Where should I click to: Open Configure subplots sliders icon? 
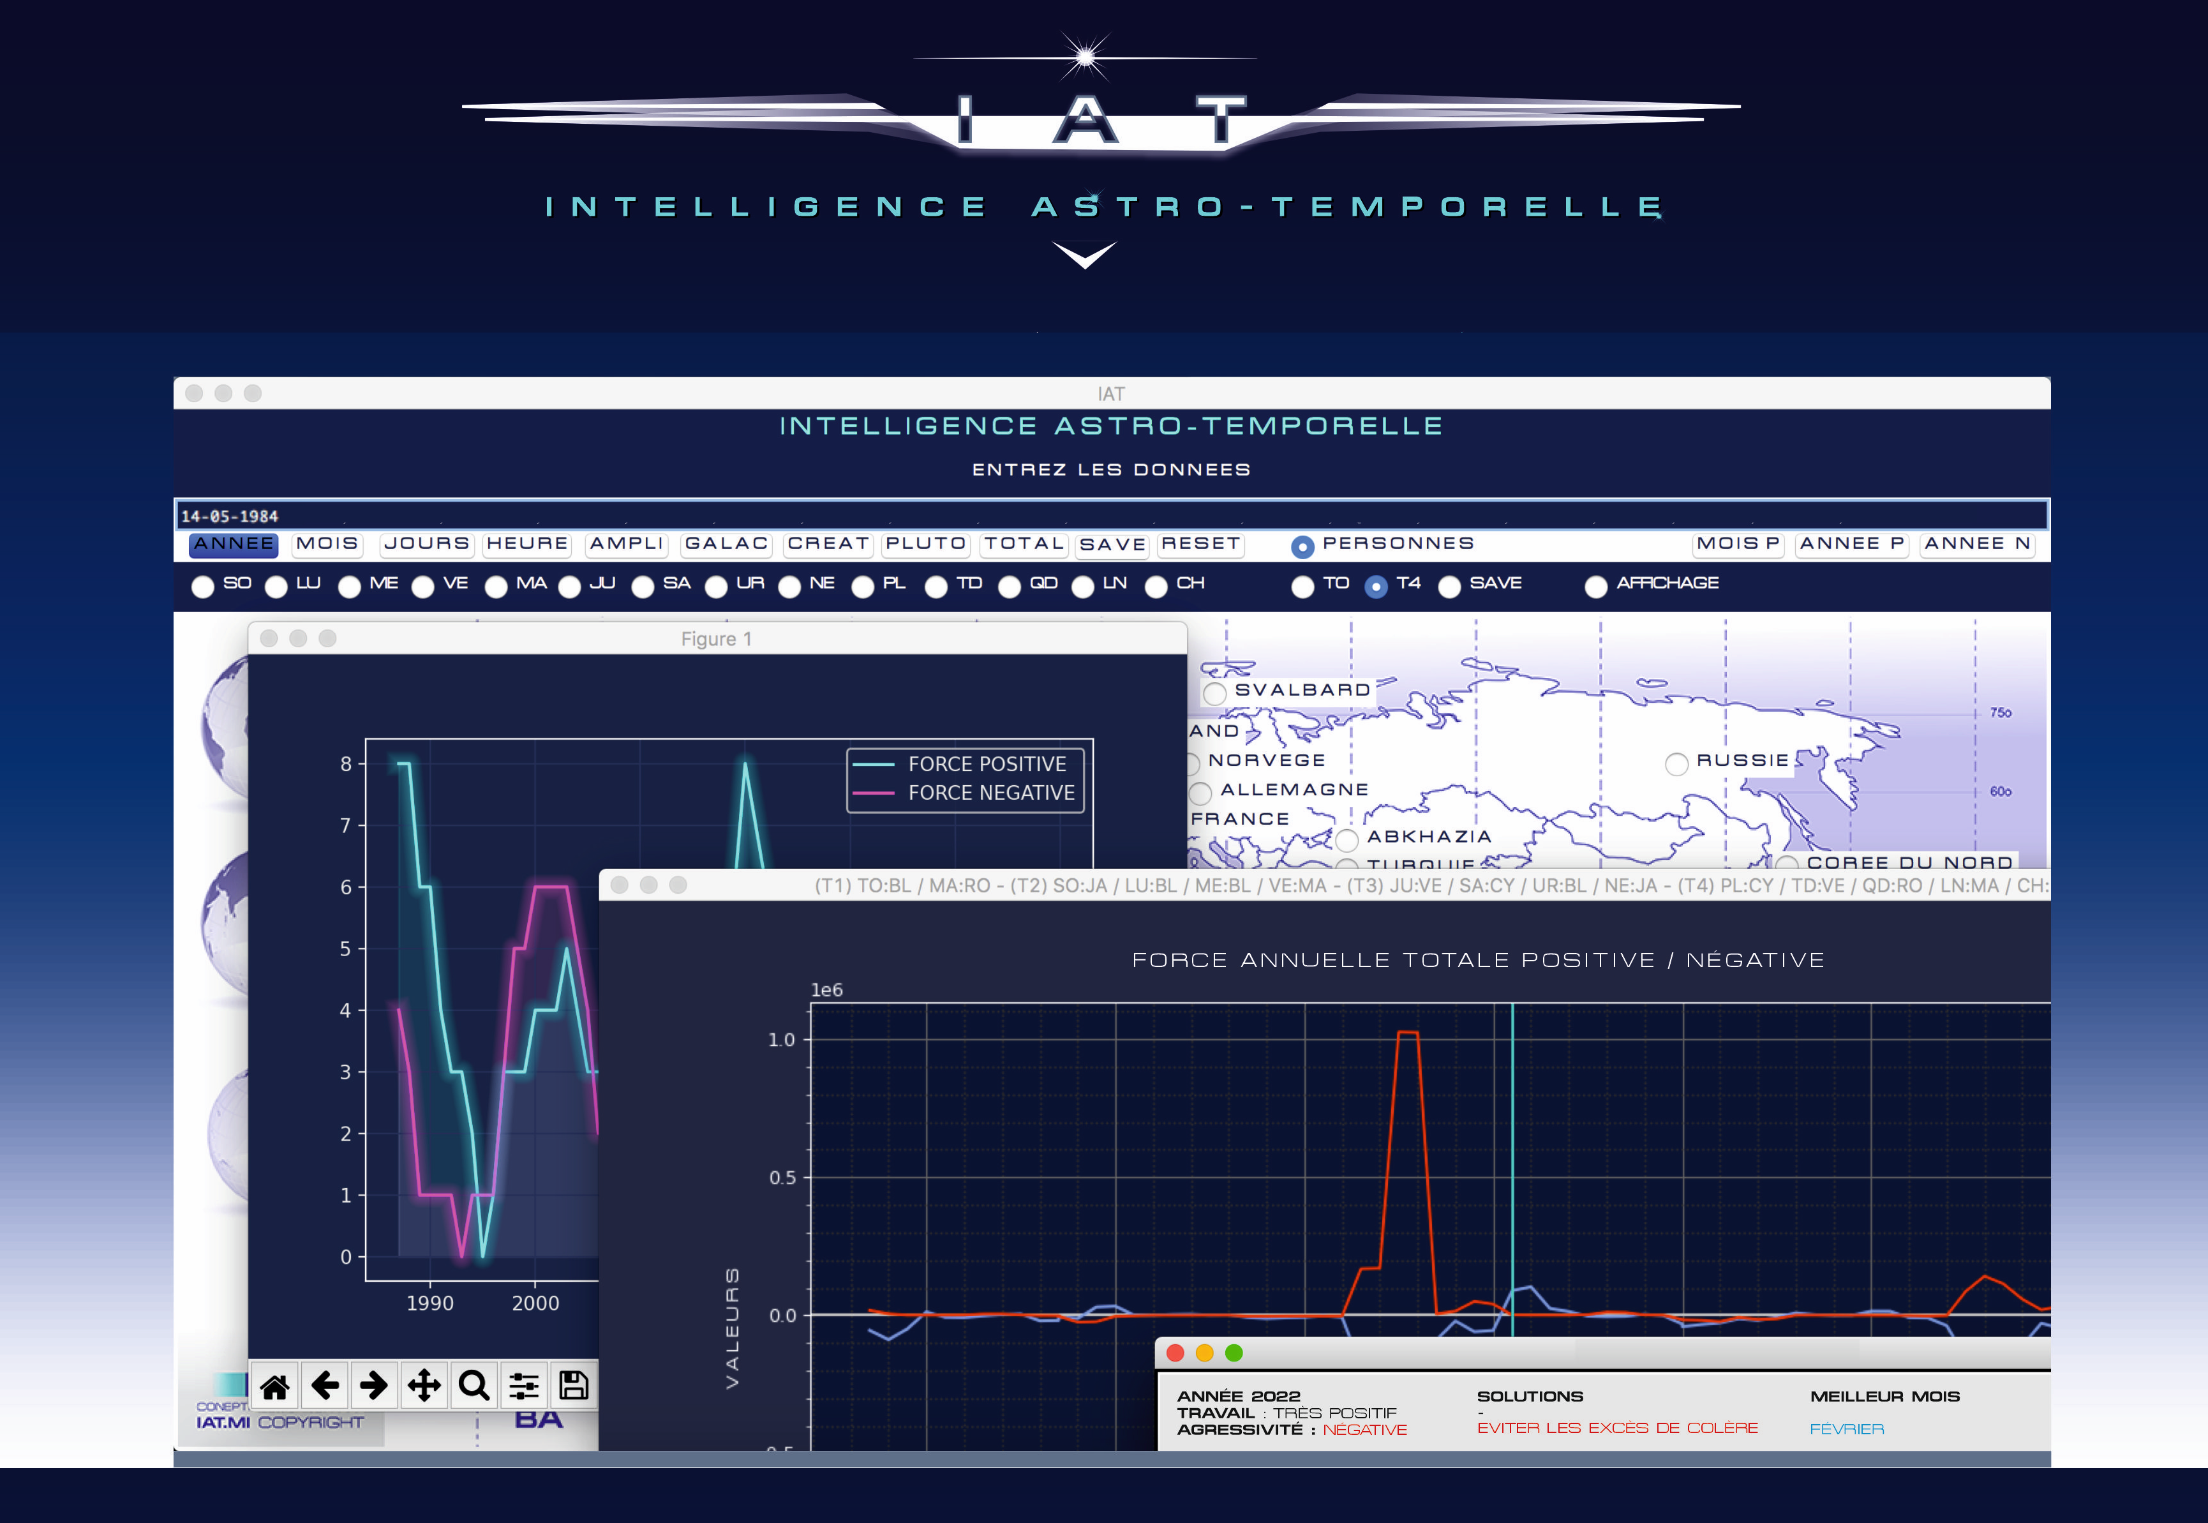(x=524, y=1386)
